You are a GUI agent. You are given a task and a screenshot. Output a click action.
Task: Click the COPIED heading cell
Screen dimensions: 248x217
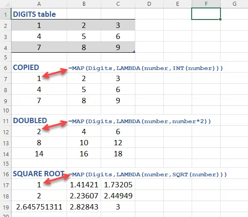coord(39,67)
